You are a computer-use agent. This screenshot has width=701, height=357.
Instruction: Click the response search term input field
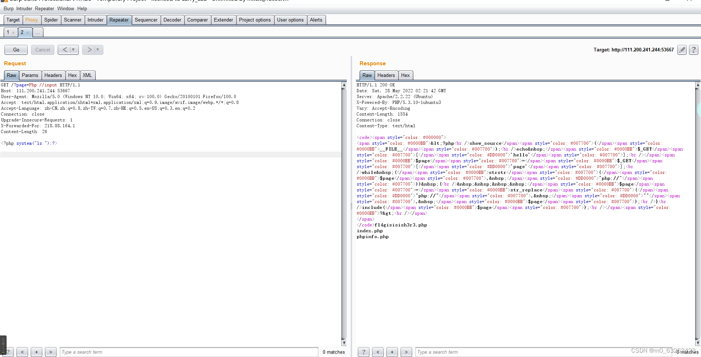point(511,352)
